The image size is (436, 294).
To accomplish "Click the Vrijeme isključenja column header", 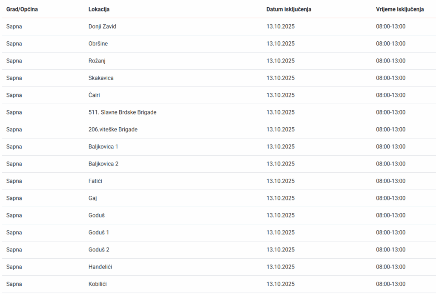I will point(400,9).
